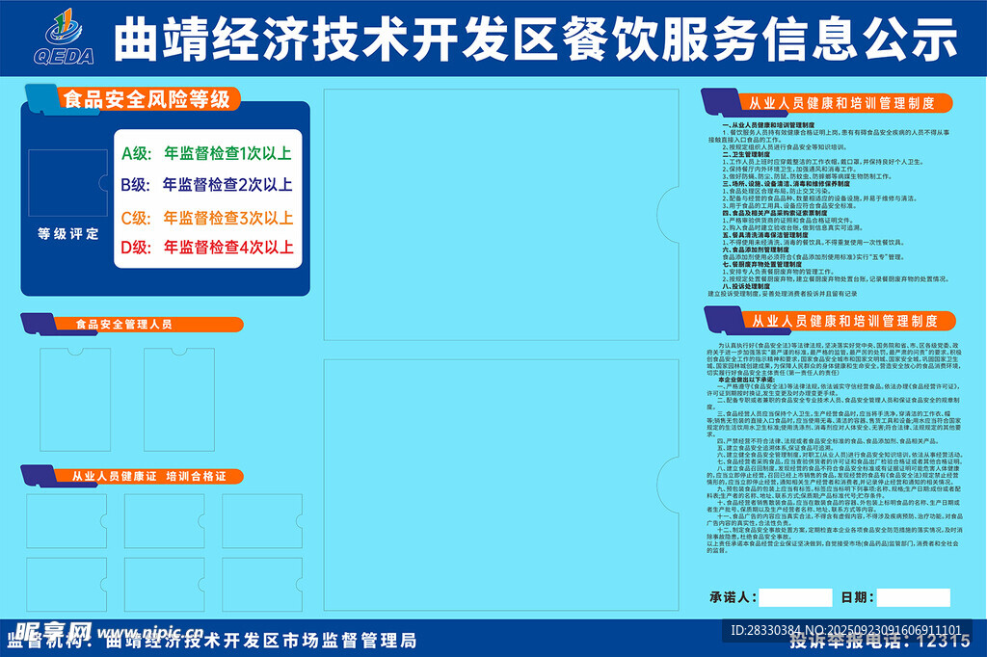Click the QEDA logo in the header
Screen dimensions: 987x657
point(62,37)
